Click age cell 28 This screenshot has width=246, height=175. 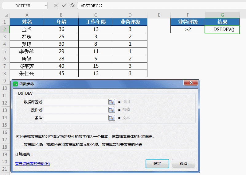click(x=61, y=59)
